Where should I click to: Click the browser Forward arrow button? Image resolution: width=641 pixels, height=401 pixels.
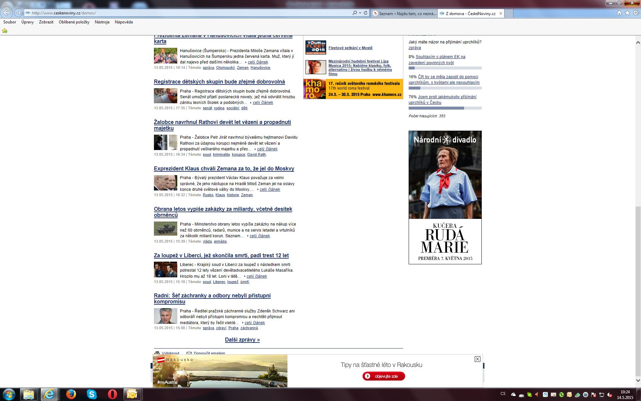point(18,13)
